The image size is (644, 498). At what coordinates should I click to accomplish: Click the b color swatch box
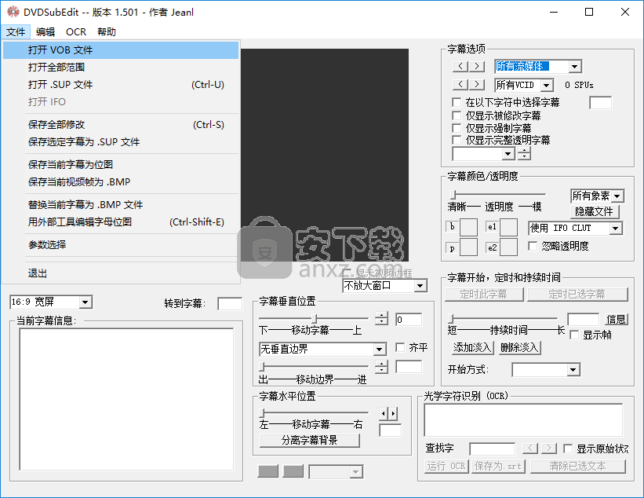coord(468,228)
